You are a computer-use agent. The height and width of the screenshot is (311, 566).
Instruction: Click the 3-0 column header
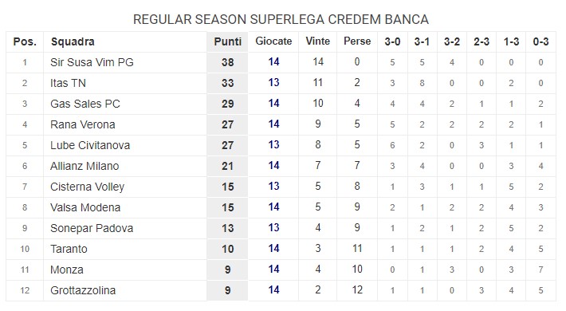[x=392, y=42]
